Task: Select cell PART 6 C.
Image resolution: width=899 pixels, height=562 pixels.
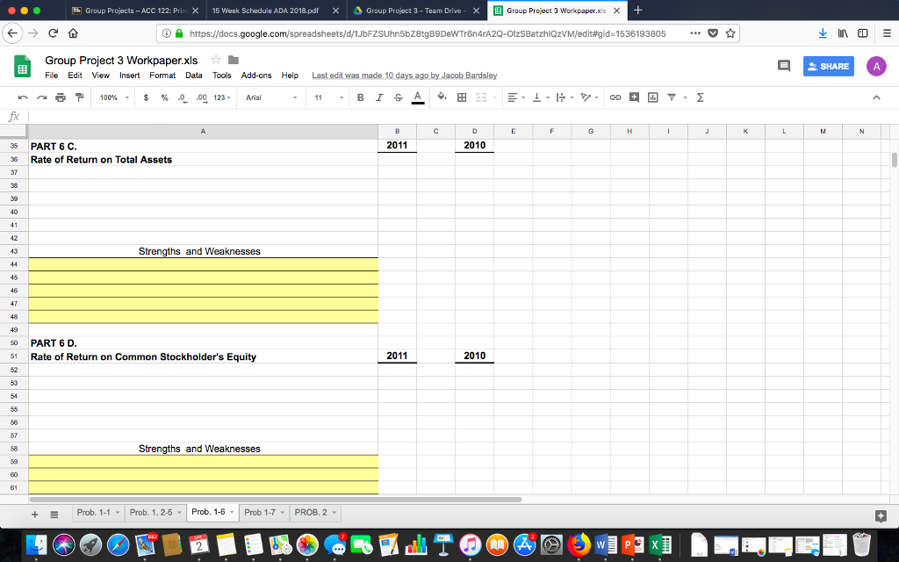Action: pyautogui.click(x=203, y=146)
